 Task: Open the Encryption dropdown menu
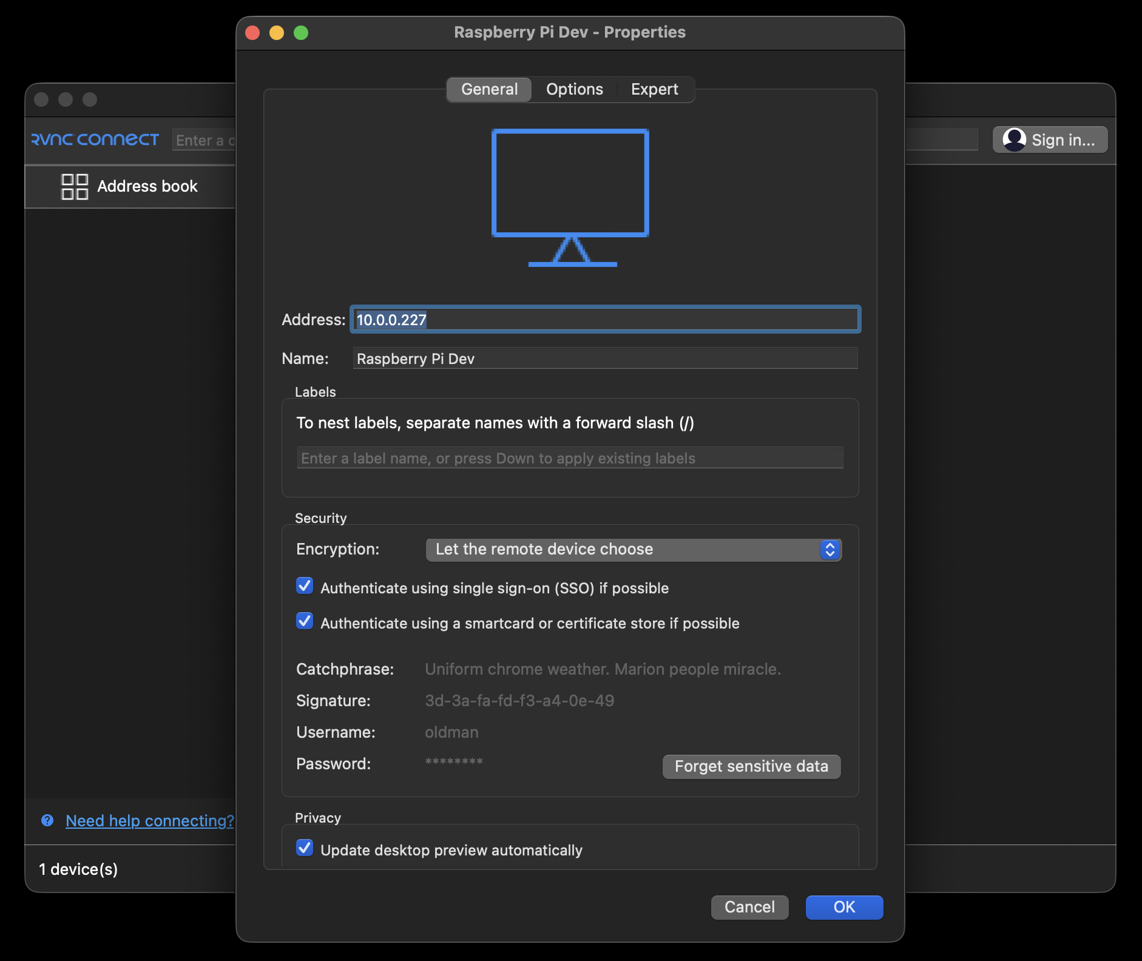click(x=625, y=550)
